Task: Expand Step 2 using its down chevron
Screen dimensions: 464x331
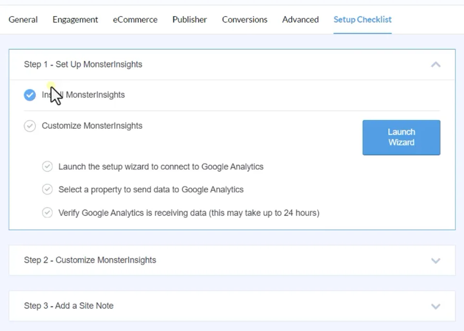Action: click(x=435, y=261)
